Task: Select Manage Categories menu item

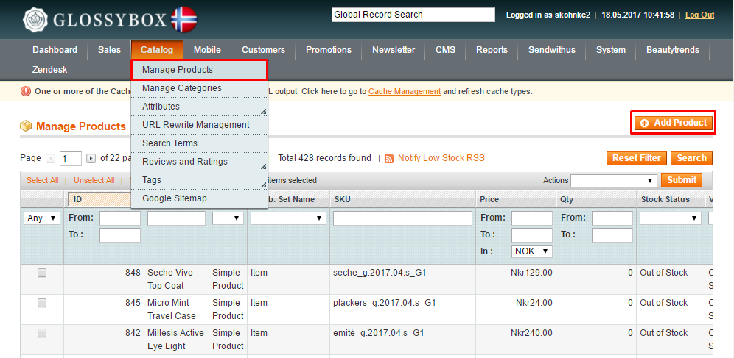Action: [x=199, y=88]
